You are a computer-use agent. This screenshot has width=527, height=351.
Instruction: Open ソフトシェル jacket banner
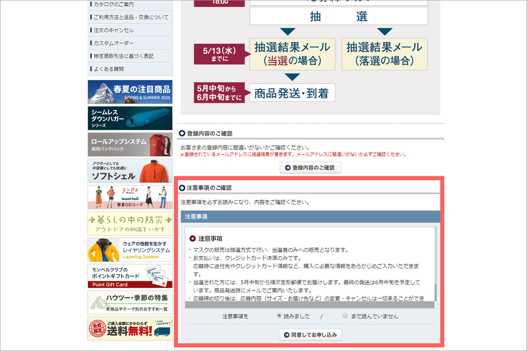click(x=130, y=171)
